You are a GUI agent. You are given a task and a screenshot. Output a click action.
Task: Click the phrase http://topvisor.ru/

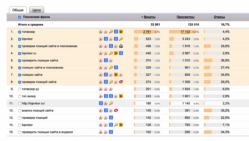pos(33,103)
